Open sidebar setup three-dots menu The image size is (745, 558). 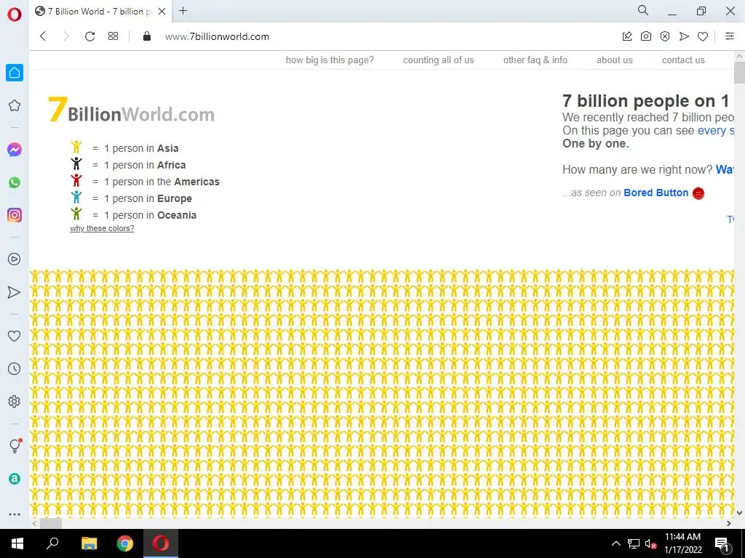(15, 514)
